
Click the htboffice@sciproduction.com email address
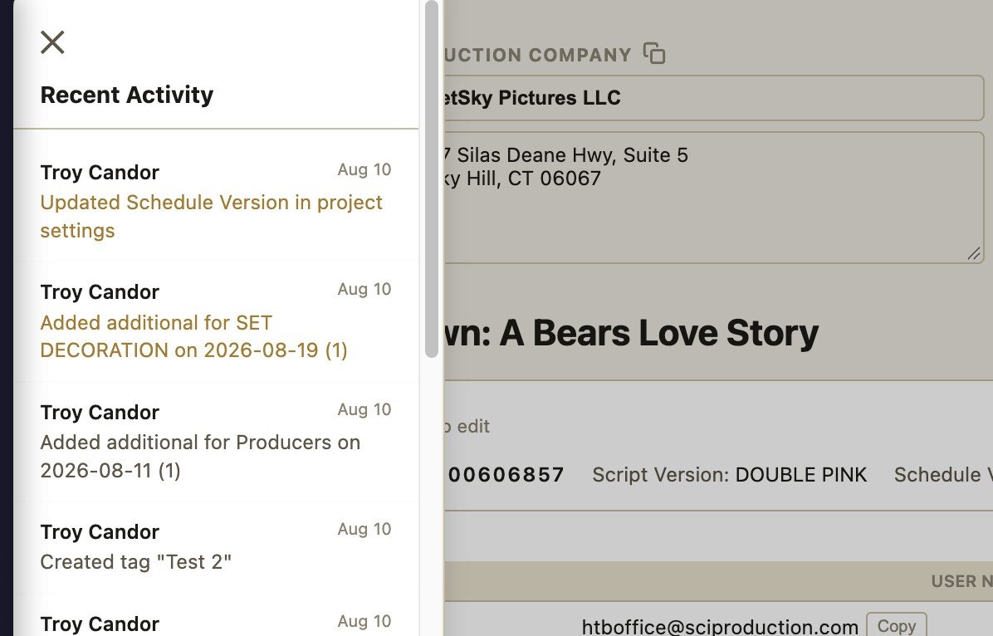pyautogui.click(x=720, y=627)
